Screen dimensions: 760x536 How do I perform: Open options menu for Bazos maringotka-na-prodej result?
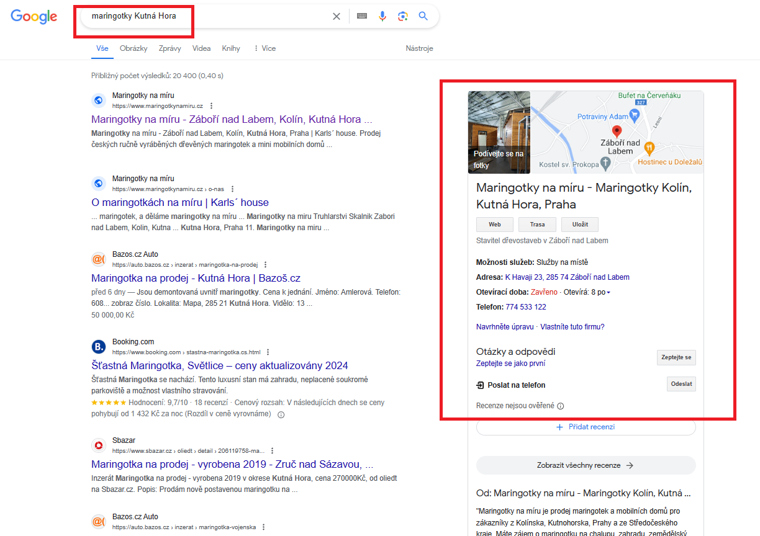(266, 265)
